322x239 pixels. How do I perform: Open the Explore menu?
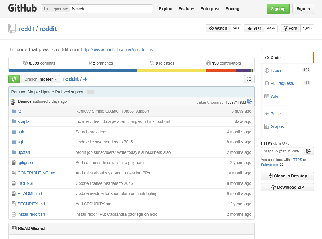[166, 9]
